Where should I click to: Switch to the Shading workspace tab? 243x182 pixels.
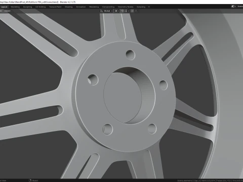69,7
